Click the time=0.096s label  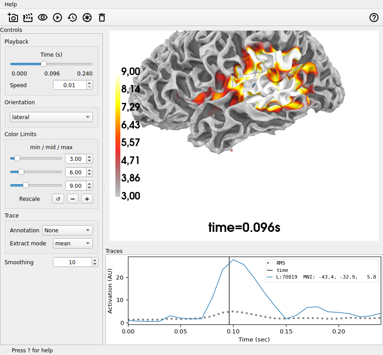(x=244, y=227)
